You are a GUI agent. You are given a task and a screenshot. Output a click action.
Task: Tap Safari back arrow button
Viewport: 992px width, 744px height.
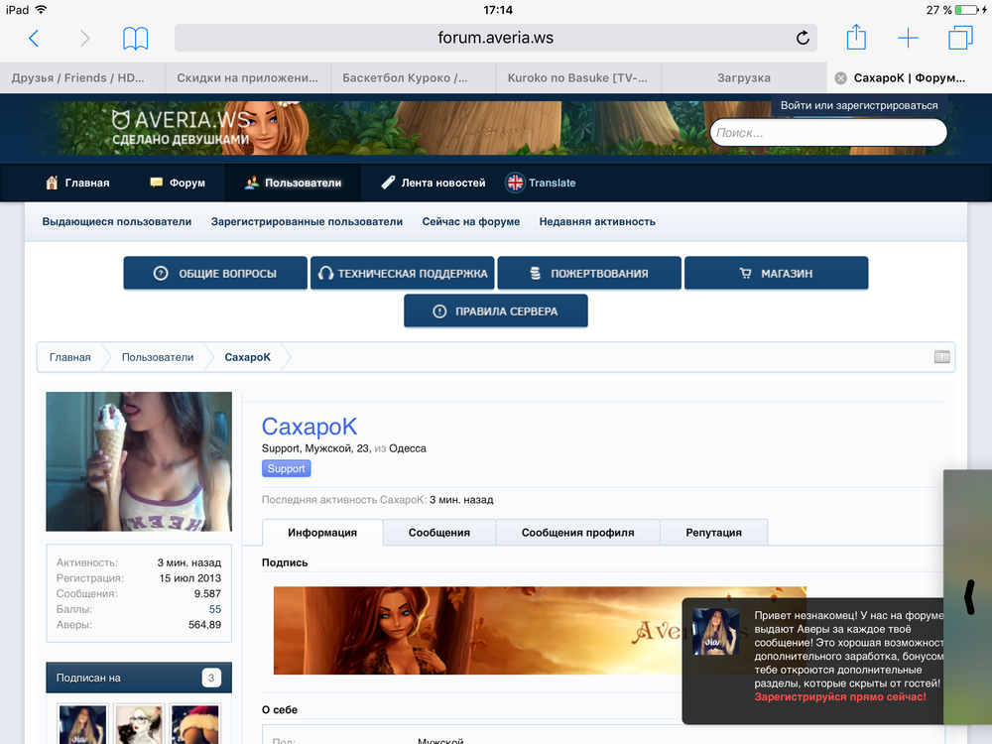pos(34,39)
